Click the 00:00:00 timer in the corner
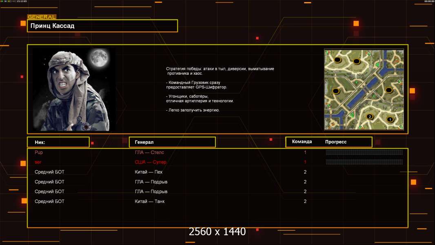The width and height of the screenshot is (435, 245). [x=428, y=2]
